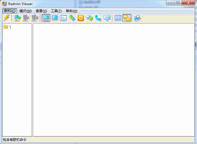197x144 pixels.
Task: Select the orange Shutdown mode icon
Action: [81, 18]
